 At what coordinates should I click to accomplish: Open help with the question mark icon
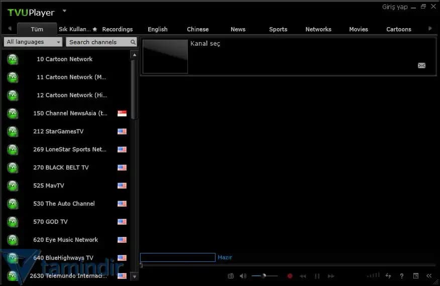pyautogui.click(x=401, y=276)
